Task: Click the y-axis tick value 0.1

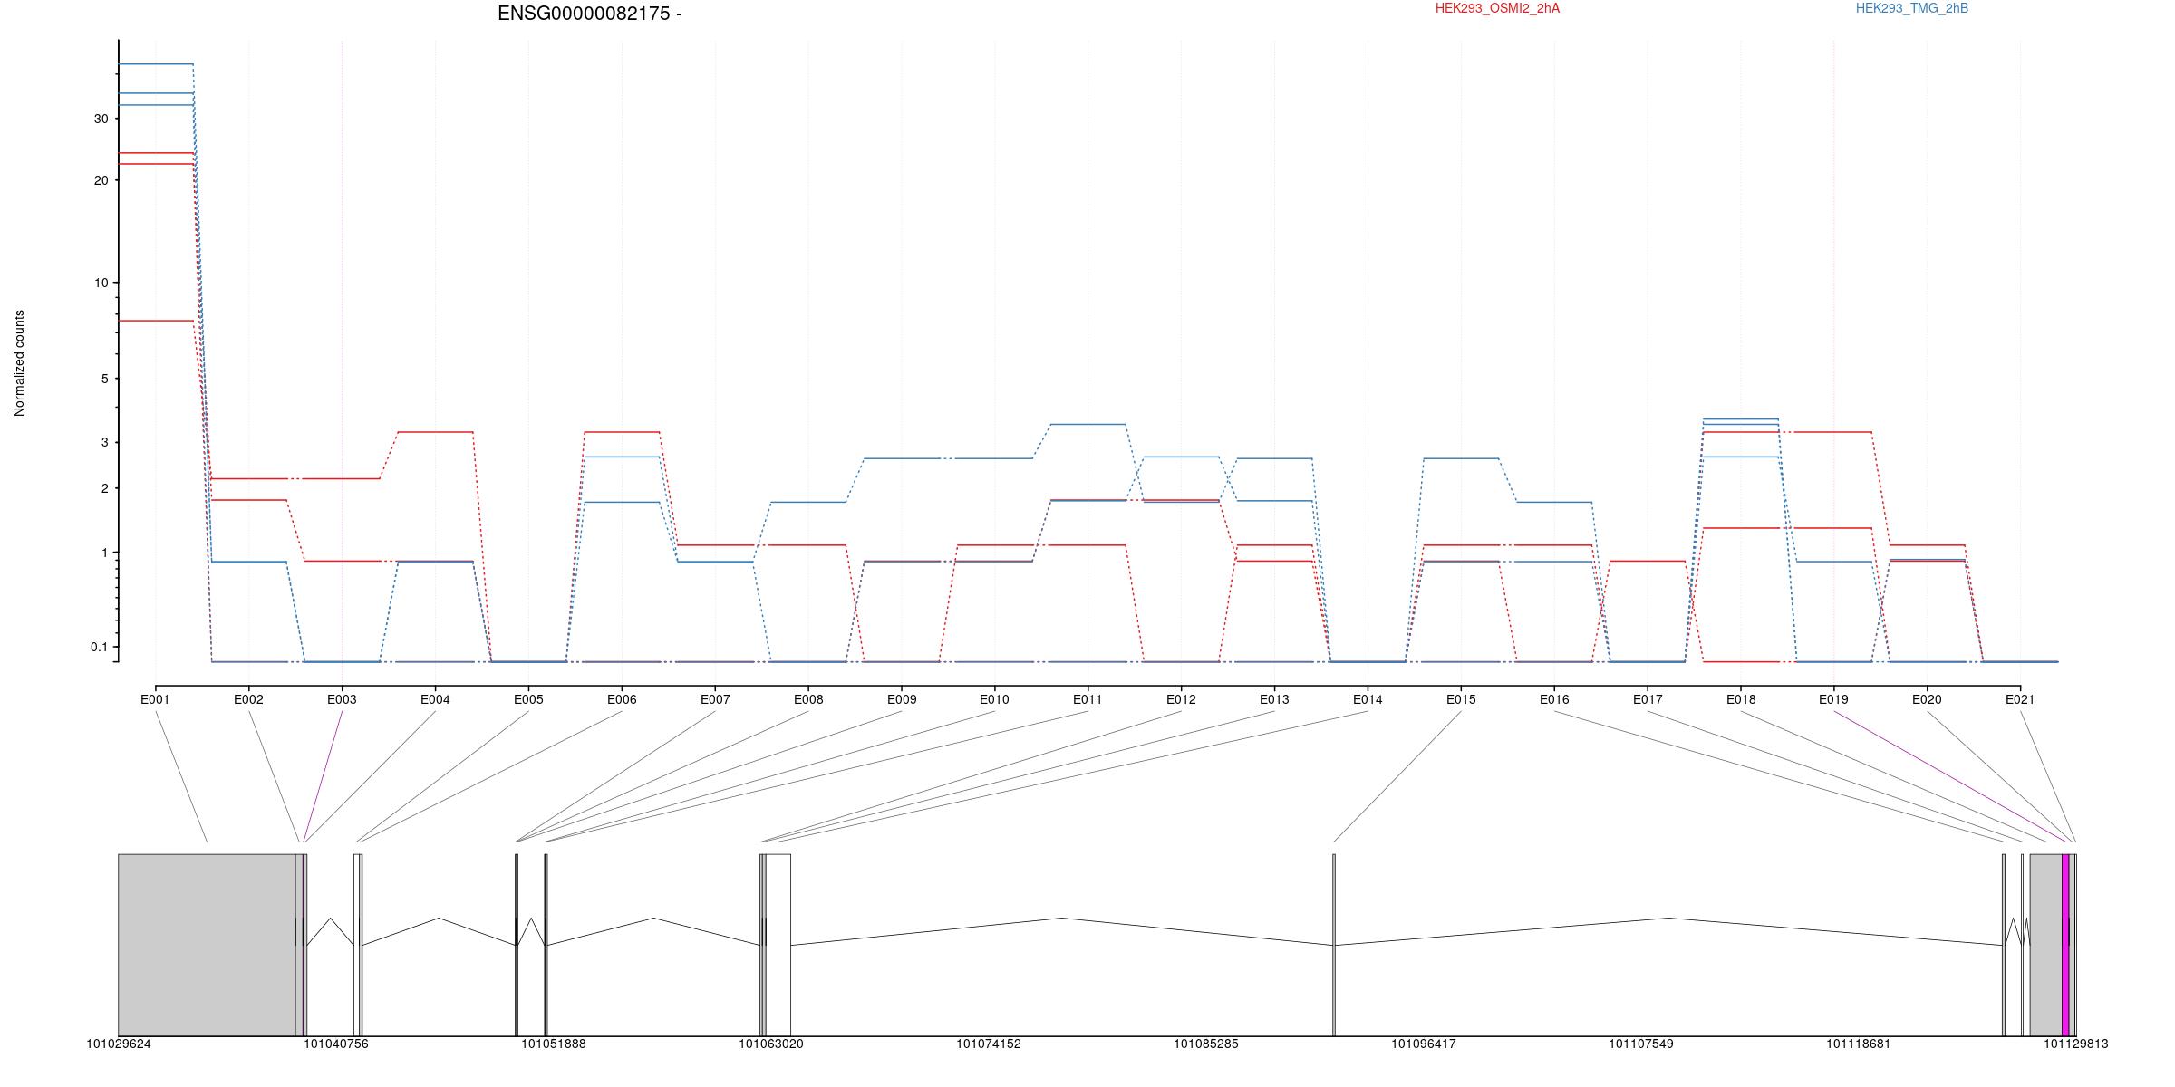Action: (x=99, y=648)
